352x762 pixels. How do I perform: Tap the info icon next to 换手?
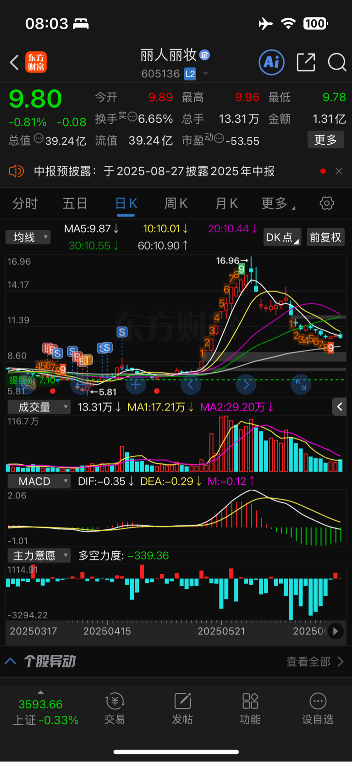[132, 117]
